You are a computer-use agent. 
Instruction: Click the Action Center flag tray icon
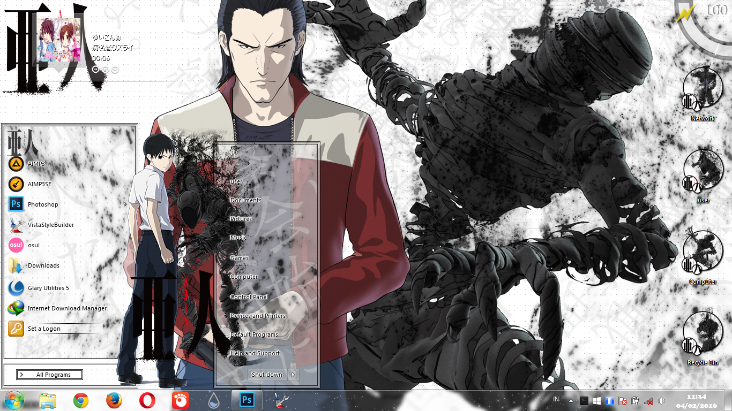pyautogui.click(x=623, y=400)
